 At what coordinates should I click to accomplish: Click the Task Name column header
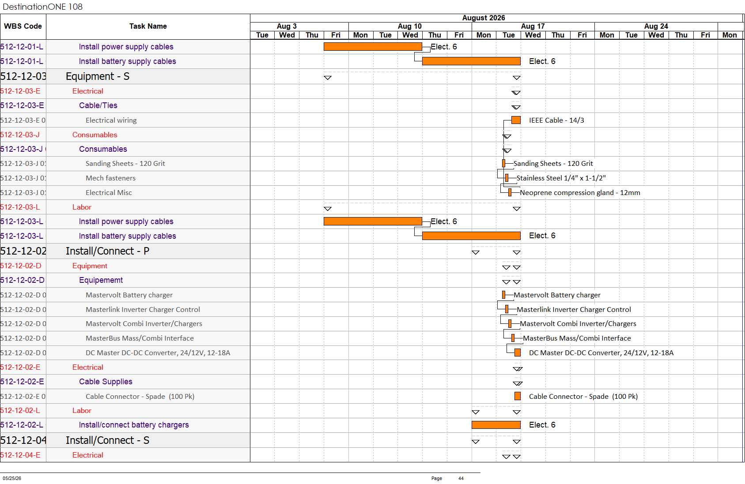point(148,26)
